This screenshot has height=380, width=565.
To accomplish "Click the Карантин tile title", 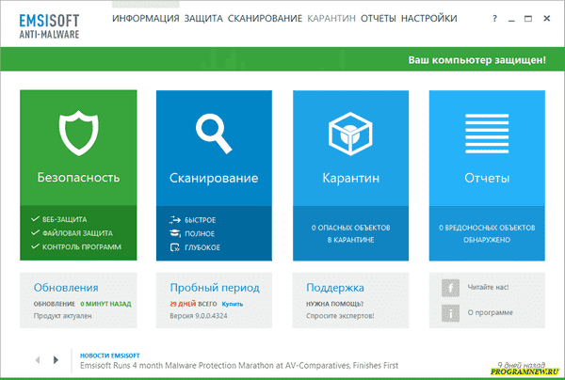I will point(350,178).
